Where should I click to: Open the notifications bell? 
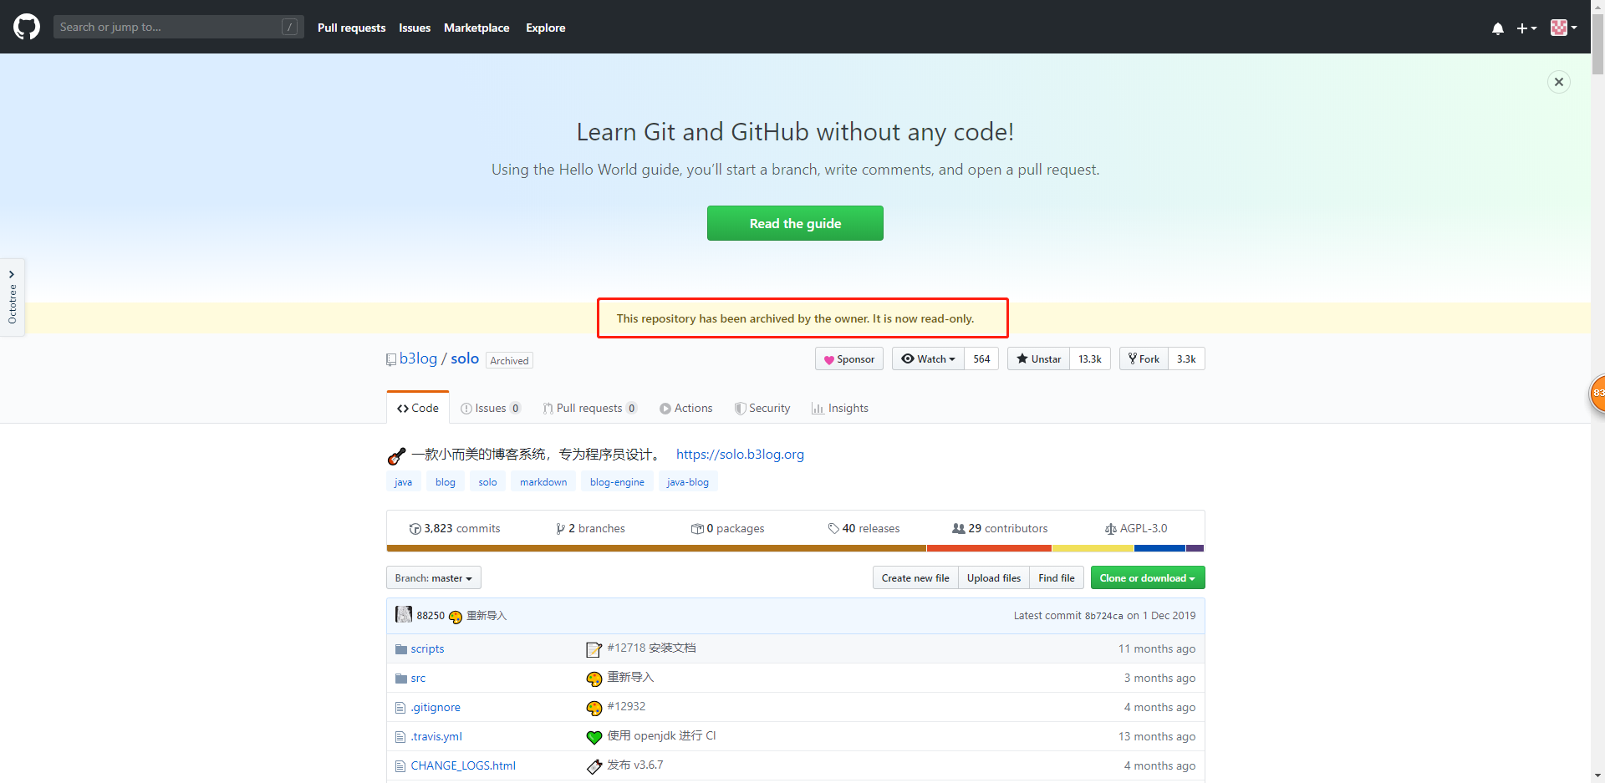1497,28
